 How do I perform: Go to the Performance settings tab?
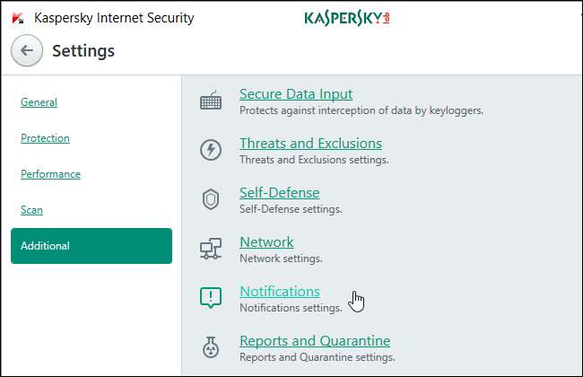50,174
